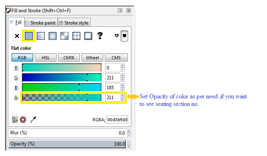This screenshot has width=267, height=156.
Task: Select the HSL color mode button
Action: click(x=45, y=58)
